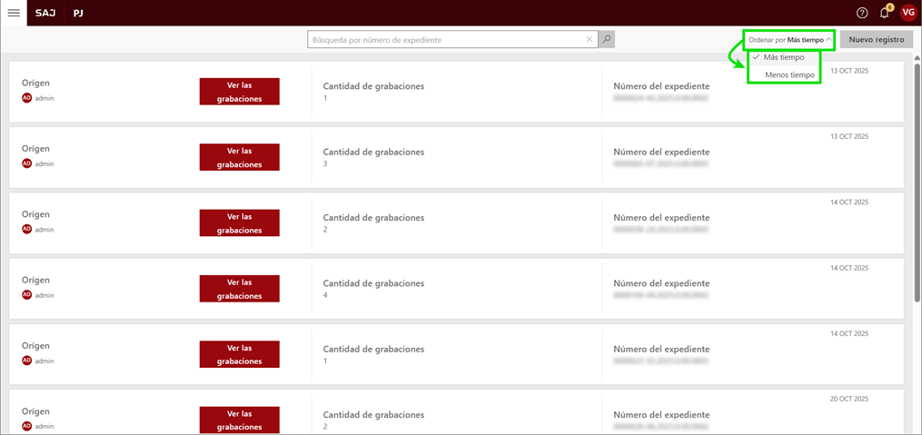
Task: Focus the búsqueda por número de expediente field
Action: pos(445,40)
